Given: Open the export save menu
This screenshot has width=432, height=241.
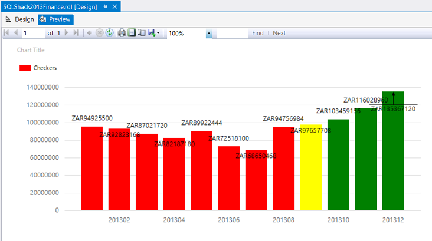Looking at the screenshot, I should [x=153, y=33].
